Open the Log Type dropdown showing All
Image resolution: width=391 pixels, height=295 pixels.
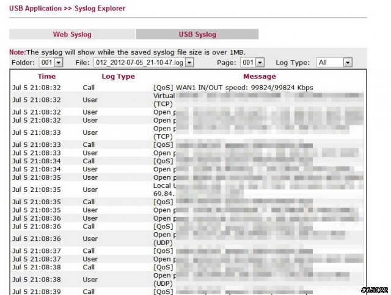(x=334, y=62)
